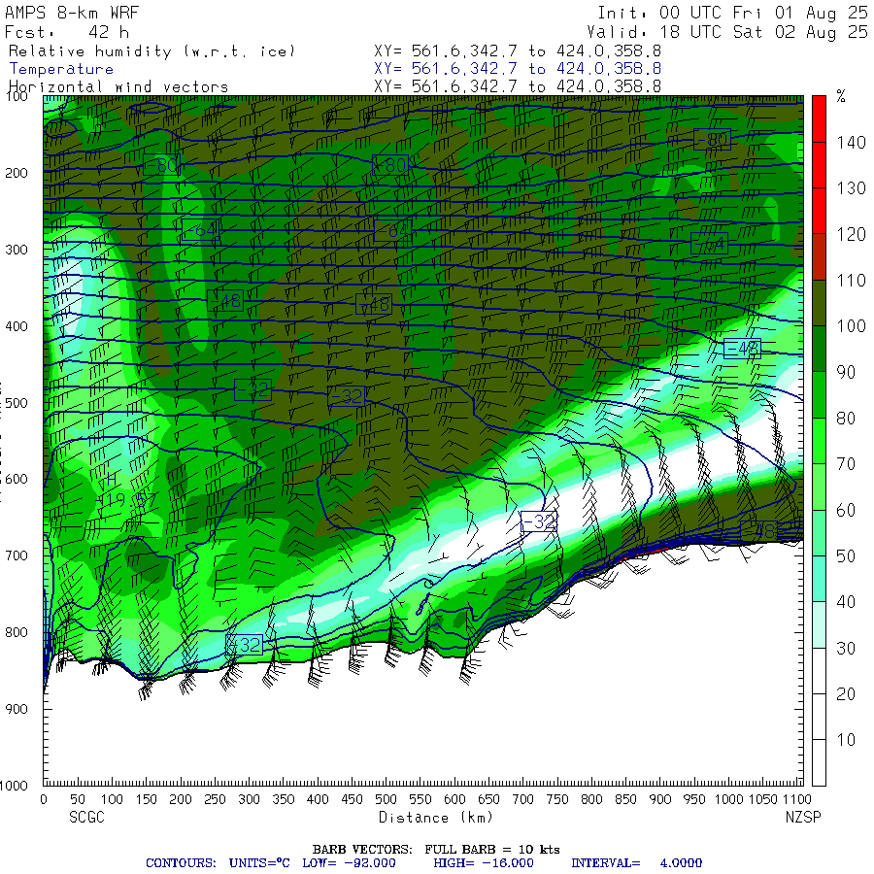Image resolution: width=874 pixels, height=874 pixels.
Task: Click the distance axis label "550"
Action: (420, 800)
